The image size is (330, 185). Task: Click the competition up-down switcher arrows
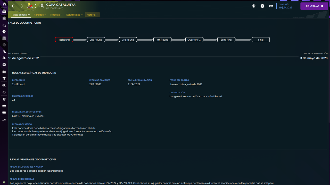click(36, 6)
